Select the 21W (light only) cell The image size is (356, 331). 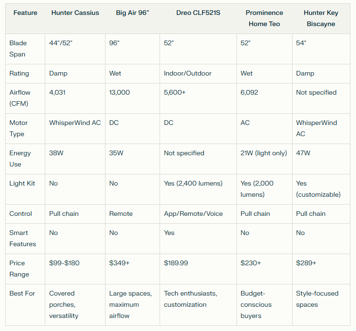click(264, 153)
